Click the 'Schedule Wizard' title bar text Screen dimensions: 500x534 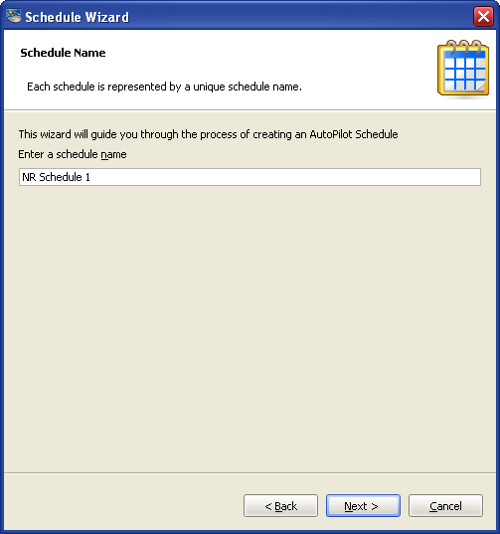click(x=78, y=17)
